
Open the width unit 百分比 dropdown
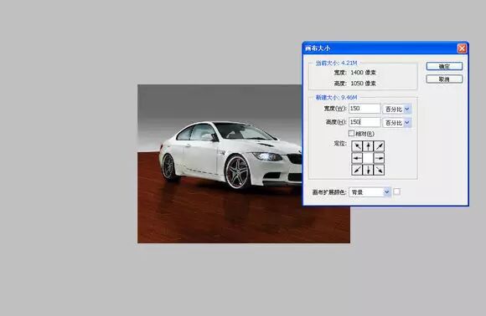pos(397,109)
